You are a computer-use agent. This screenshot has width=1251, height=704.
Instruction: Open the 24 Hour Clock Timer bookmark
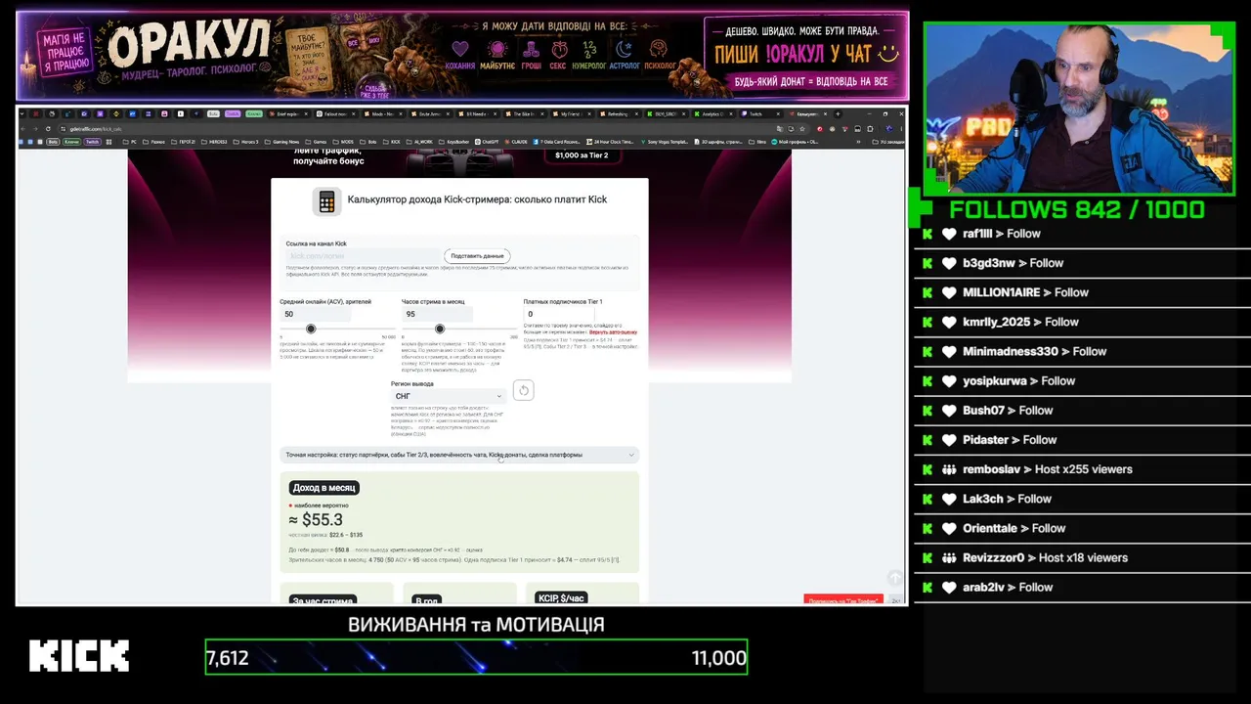(x=610, y=142)
